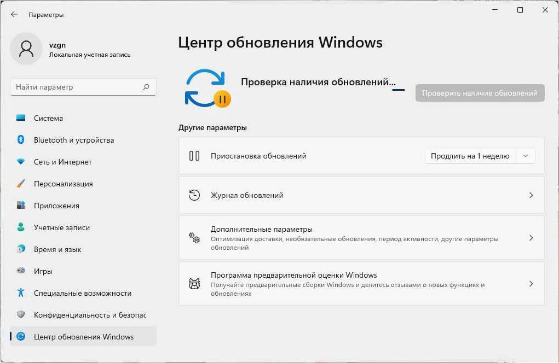Screen dimensions: 559x363
Task: Click the Конфиденциальность shield icon
Action: pos(21,314)
